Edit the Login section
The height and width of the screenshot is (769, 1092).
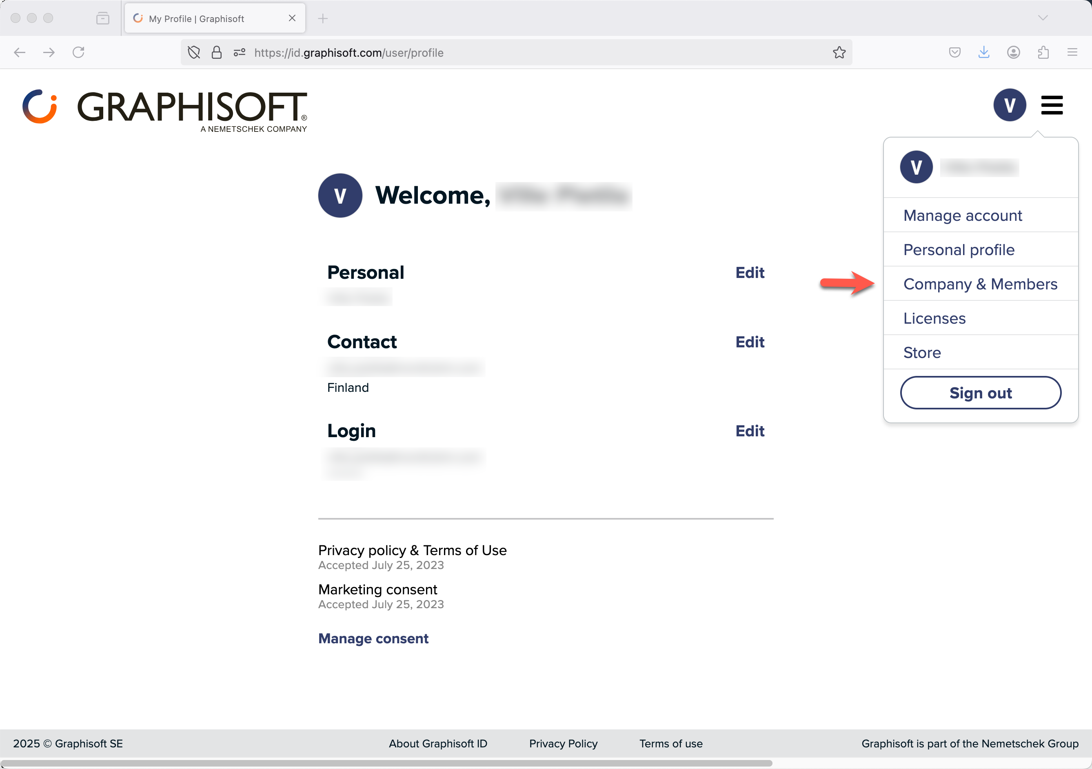pos(750,431)
